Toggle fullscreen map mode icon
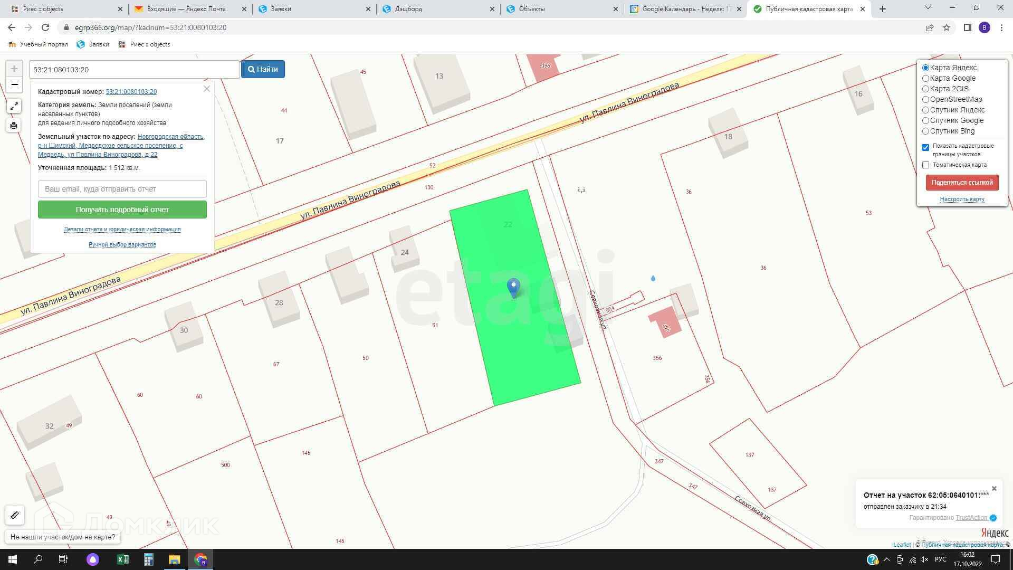Image resolution: width=1013 pixels, height=570 pixels. tap(14, 107)
